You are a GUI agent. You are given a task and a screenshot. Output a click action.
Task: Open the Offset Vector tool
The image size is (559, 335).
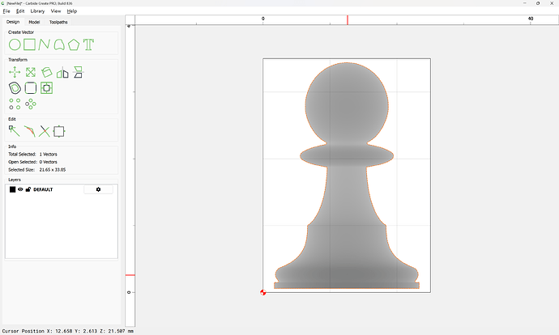click(15, 87)
